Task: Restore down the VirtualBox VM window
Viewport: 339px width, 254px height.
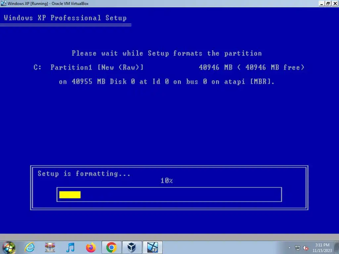Action: coord(328,3)
